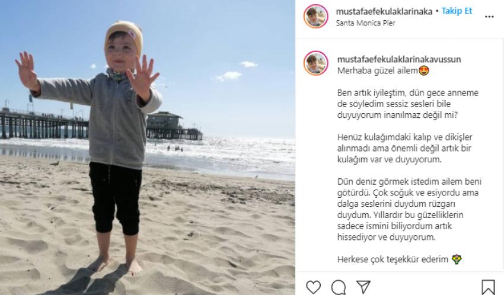The image size is (504, 295).
Task: Open comments with the speech bubble icon
Action: click(x=339, y=287)
